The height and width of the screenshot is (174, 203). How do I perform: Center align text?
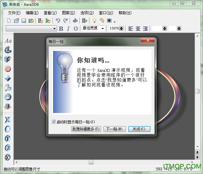coord(138,29)
